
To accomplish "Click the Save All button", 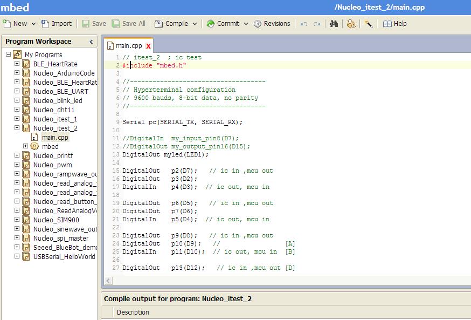I will tap(129, 24).
